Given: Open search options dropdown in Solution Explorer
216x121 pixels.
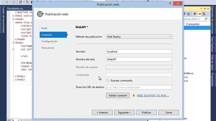Looking at the screenshot, I should 209,19.
